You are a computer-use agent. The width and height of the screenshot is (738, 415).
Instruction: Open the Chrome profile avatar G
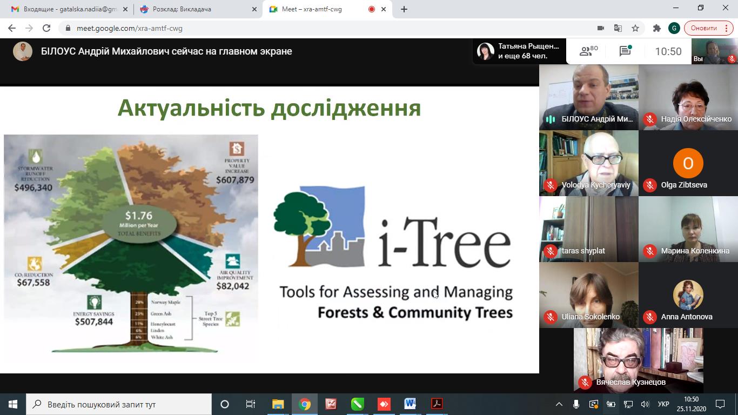[x=674, y=28]
